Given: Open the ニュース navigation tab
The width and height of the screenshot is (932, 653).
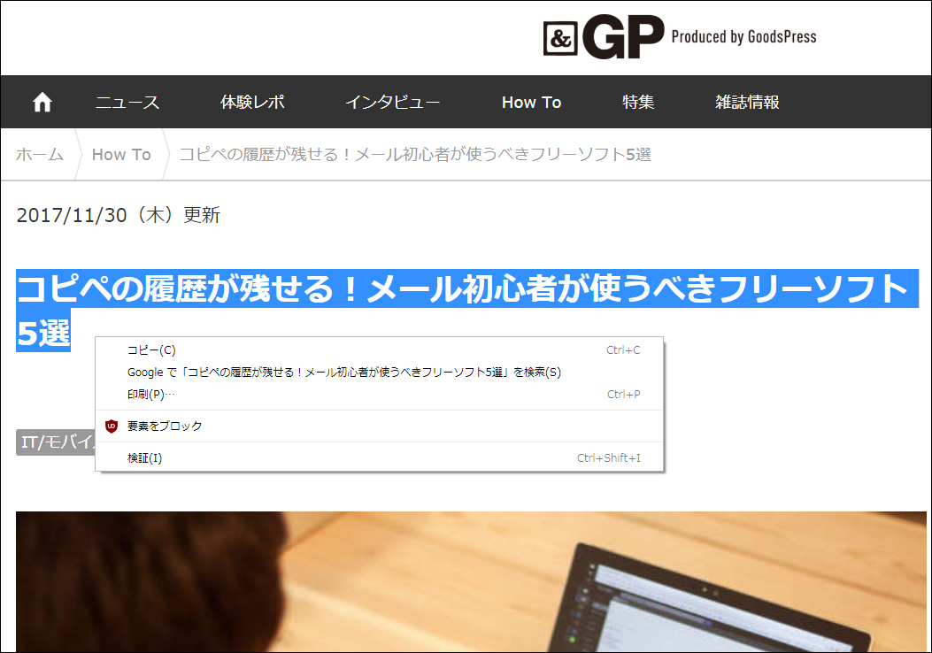Looking at the screenshot, I should 127,103.
